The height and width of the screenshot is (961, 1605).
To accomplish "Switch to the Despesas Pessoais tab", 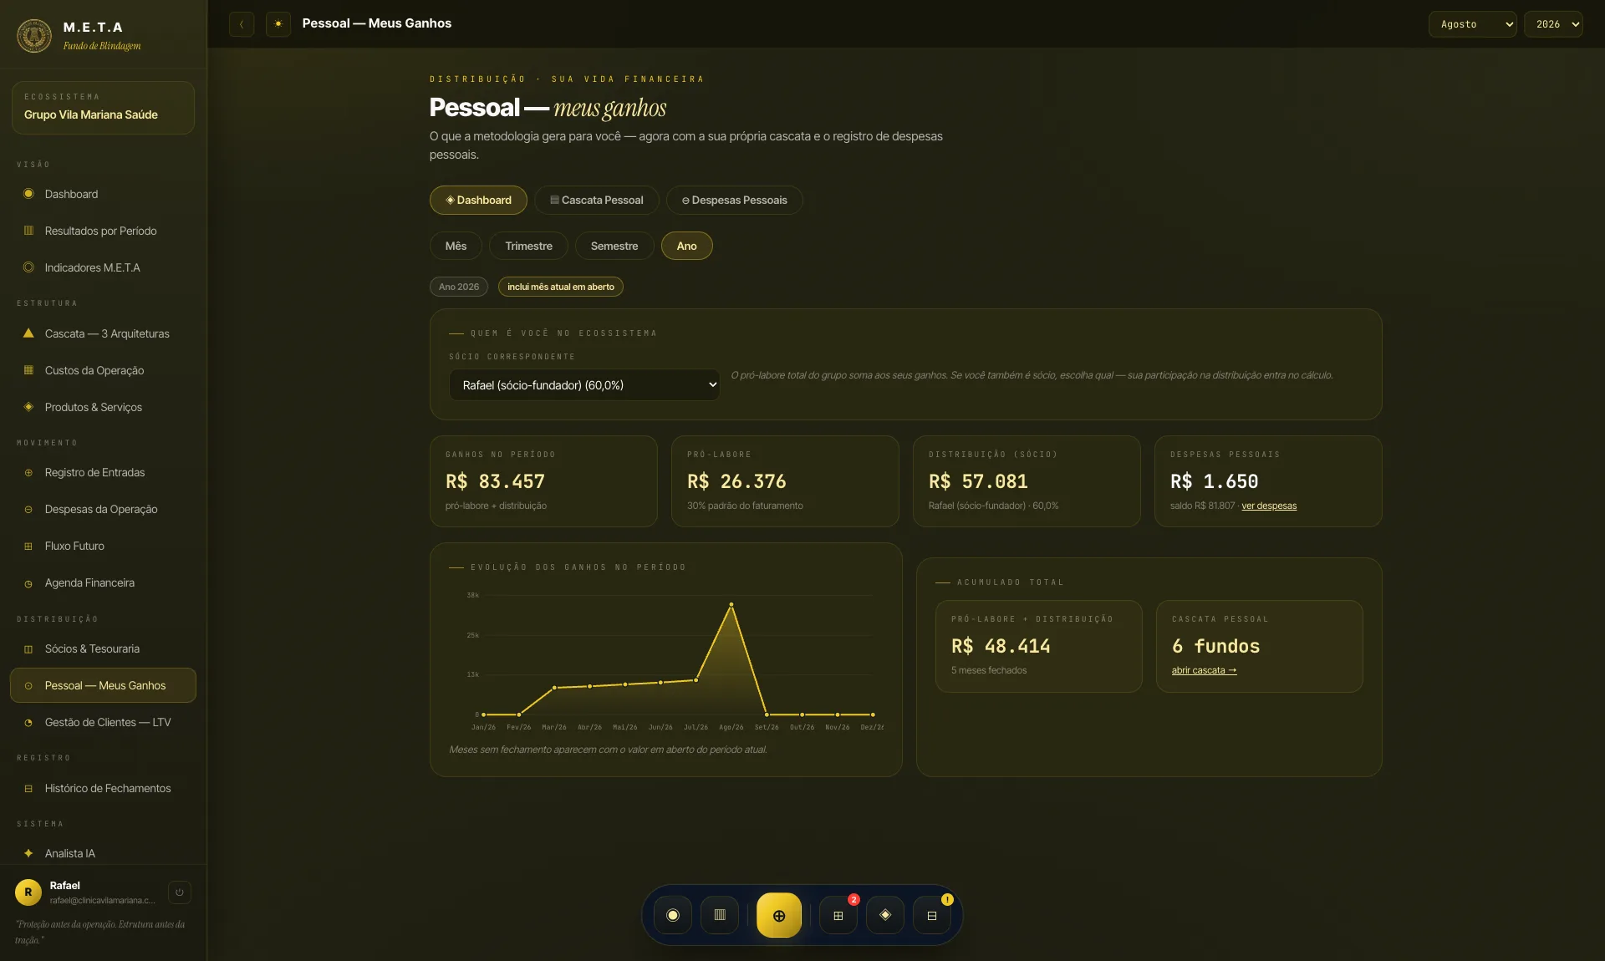I will pyautogui.click(x=735, y=201).
